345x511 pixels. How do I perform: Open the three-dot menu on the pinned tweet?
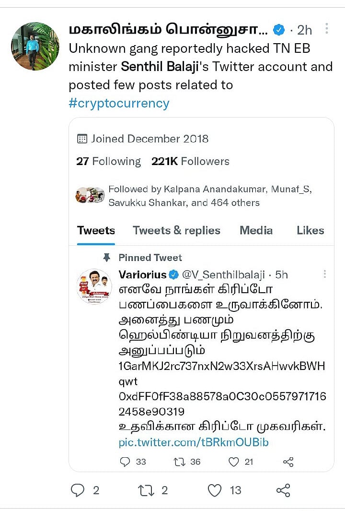[324, 274]
